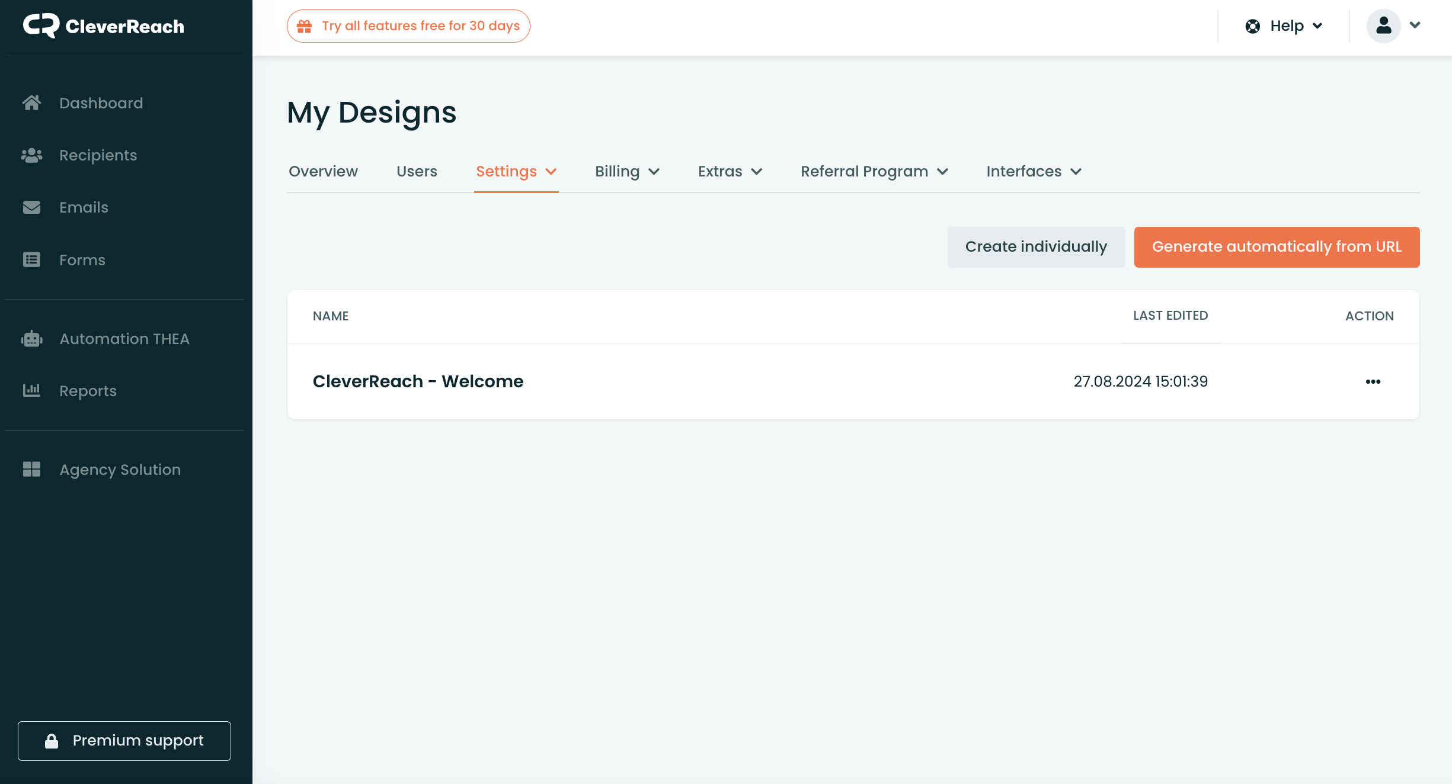Viewport: 1452px width, 784px height.
Task: Expand the Settings tab chevron
Action: (551, 172)
